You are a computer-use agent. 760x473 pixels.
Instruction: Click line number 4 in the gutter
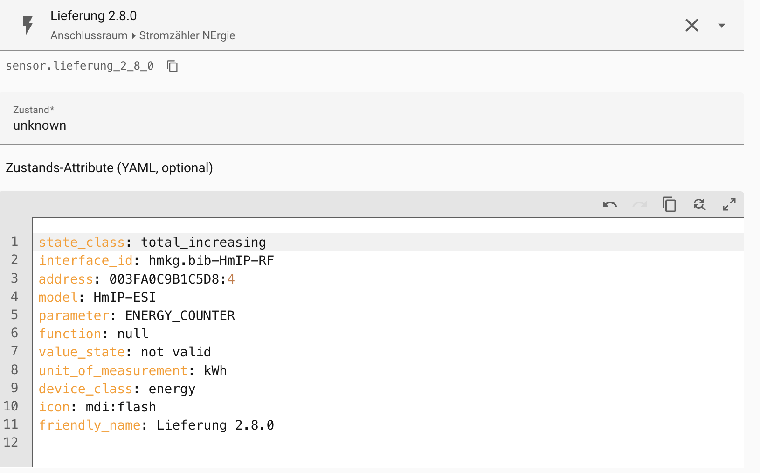pyautogui.click(x=14, y=297)
